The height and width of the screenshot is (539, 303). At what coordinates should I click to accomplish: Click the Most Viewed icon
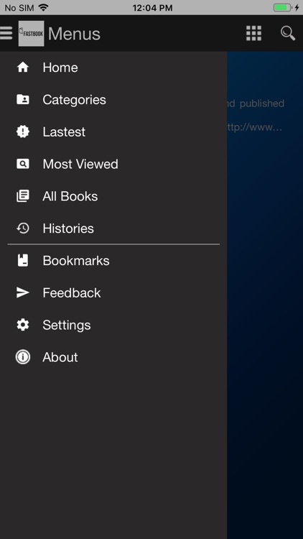point(23,164)
